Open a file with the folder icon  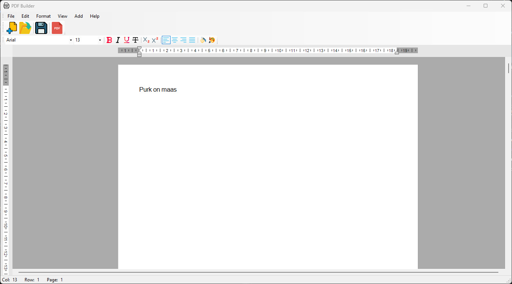(25, 28)
